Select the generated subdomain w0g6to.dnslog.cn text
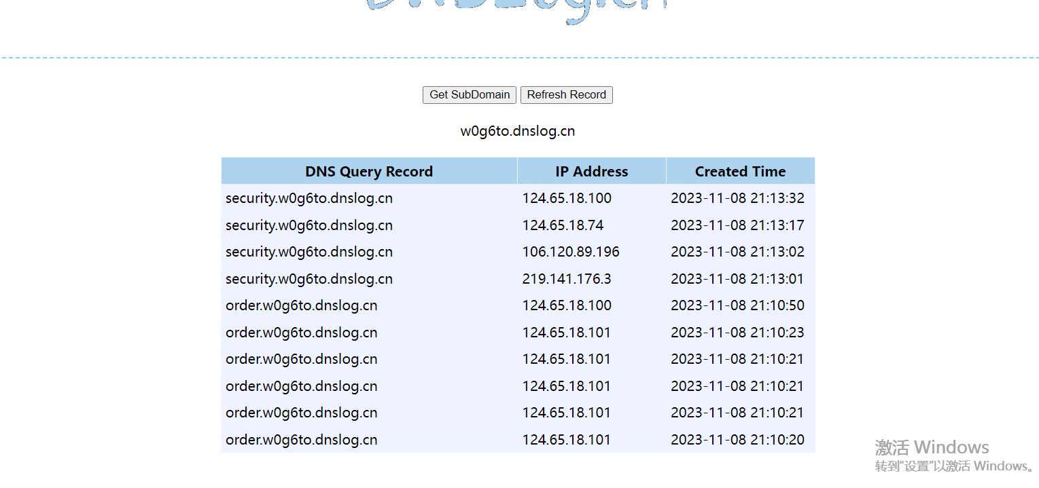The width and height of the screenshot is (1039, 488). point(518,131)
